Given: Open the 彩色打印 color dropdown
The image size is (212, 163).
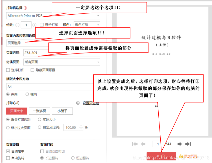Looking at the screenshot, I should (x=87, y=25).
